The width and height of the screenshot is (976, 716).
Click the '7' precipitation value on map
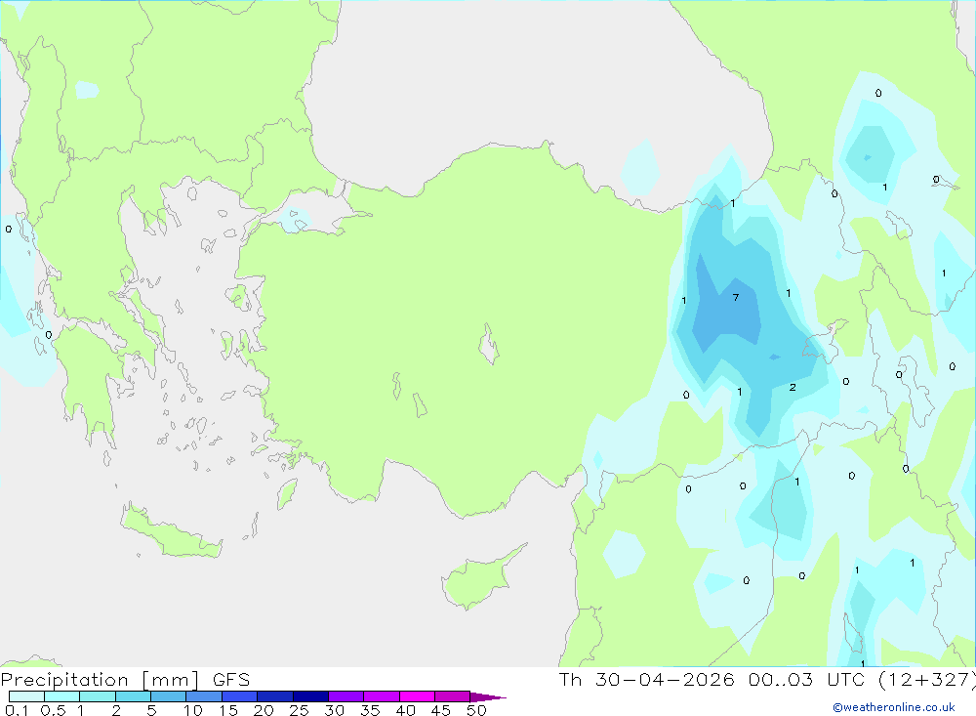point(736,297)
